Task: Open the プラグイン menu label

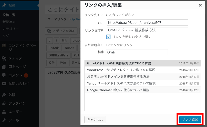Action: (17, 103)
